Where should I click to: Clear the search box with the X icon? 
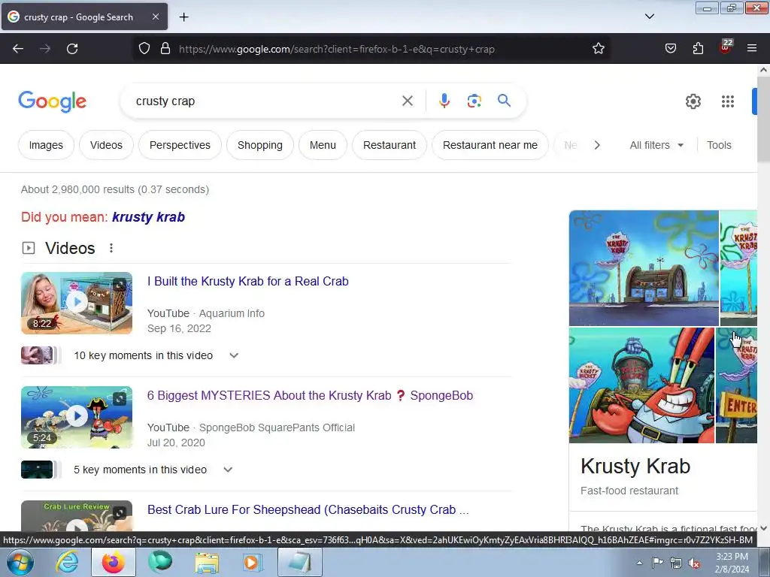click(x=407, y=101)
